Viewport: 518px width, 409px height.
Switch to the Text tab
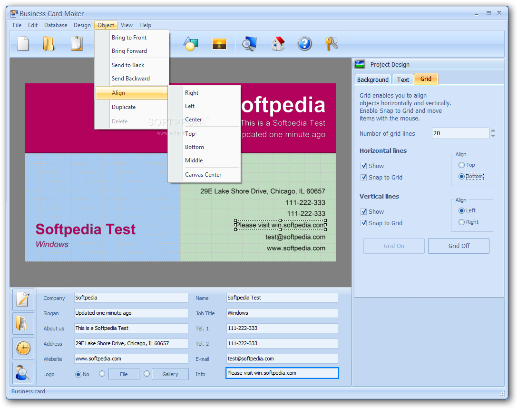pyautogui.click(x=403, y=80)
